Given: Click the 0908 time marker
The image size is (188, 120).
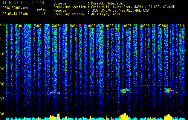Looking at the screenshot, I should point(146,26).
